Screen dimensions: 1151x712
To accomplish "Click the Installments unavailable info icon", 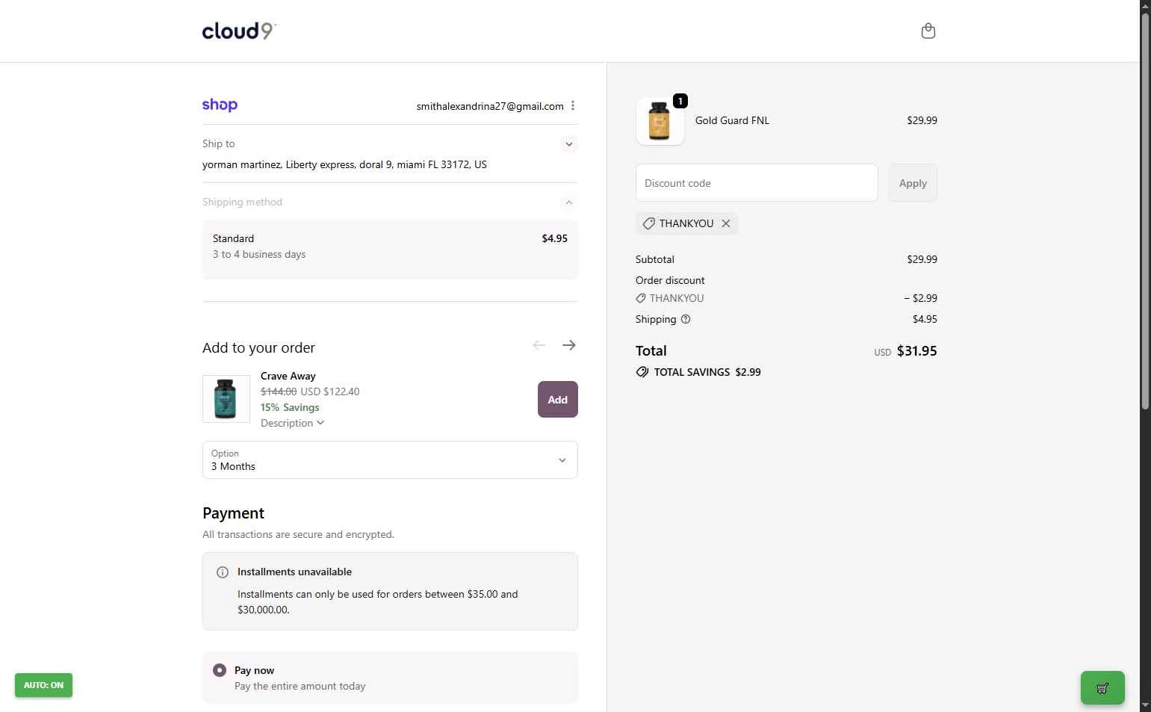I will click(223, 572).
